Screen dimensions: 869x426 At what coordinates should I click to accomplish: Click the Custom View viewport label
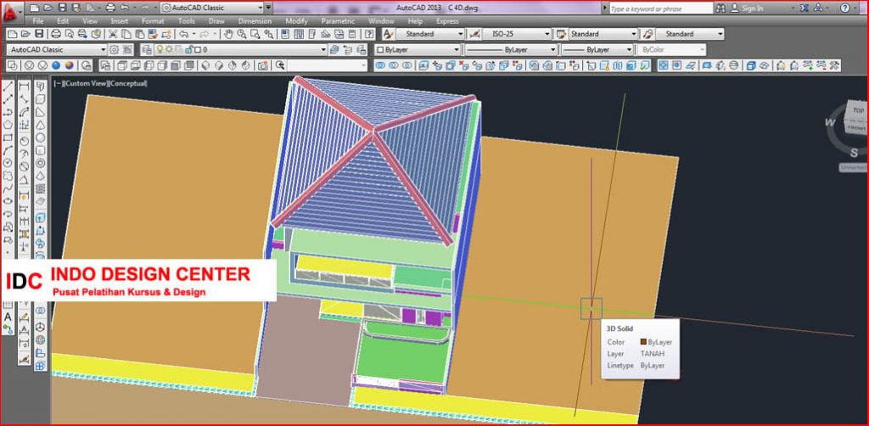(x=88, y=84)
